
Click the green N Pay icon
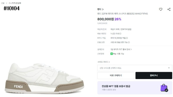(x=112, y=54)
